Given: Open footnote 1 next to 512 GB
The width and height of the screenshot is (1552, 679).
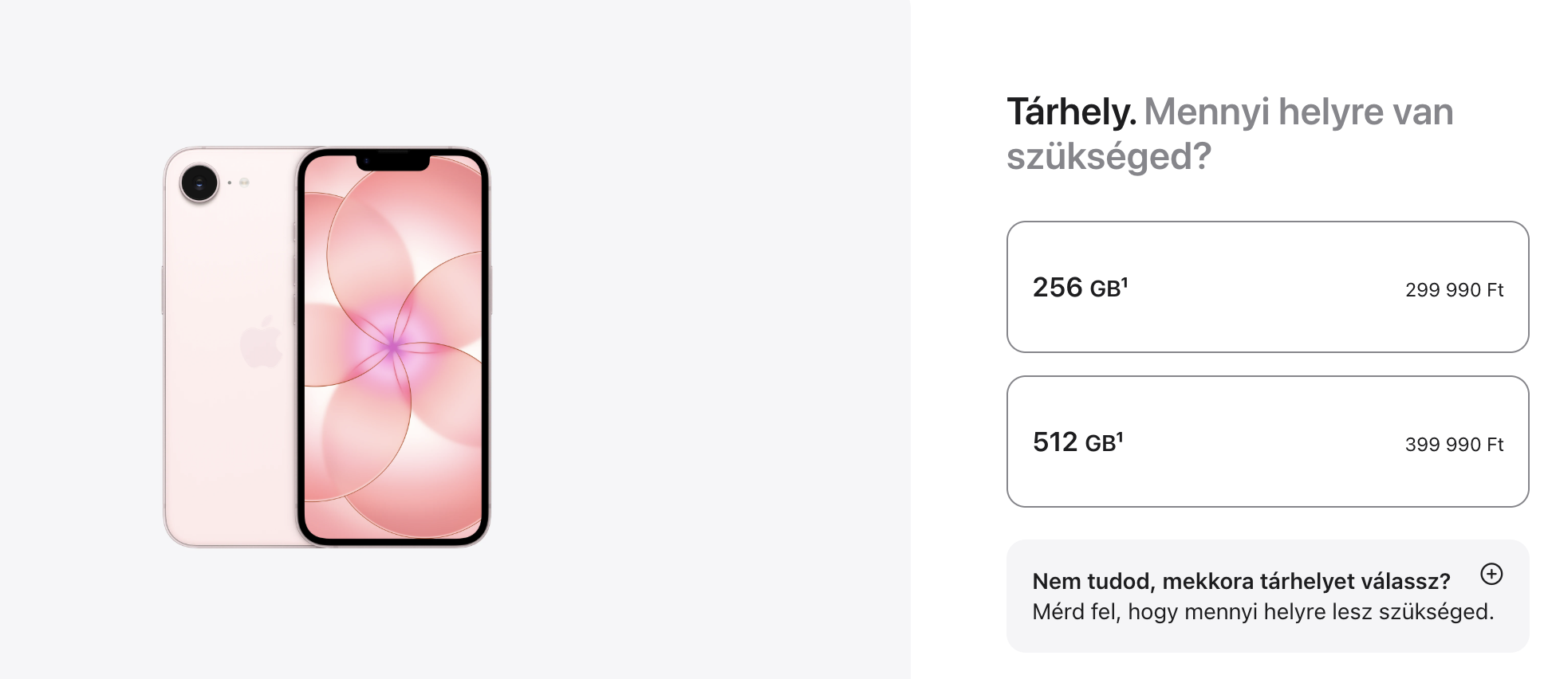Looking at the screenshot, I should click(x=1120, y=436).
